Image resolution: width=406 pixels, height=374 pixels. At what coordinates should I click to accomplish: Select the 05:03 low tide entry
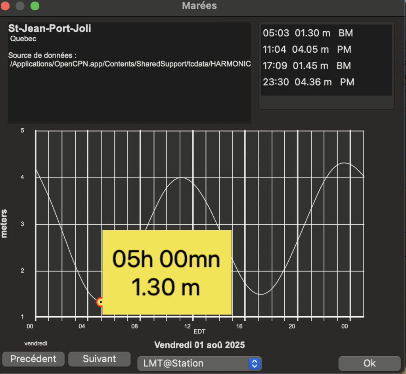point(308,33)
